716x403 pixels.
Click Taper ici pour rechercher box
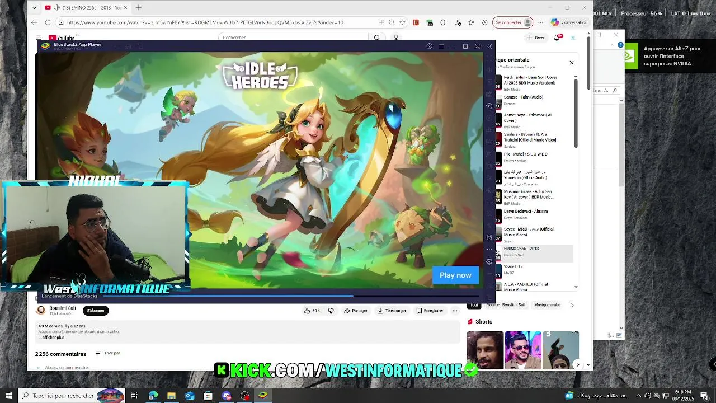(71, 396)
